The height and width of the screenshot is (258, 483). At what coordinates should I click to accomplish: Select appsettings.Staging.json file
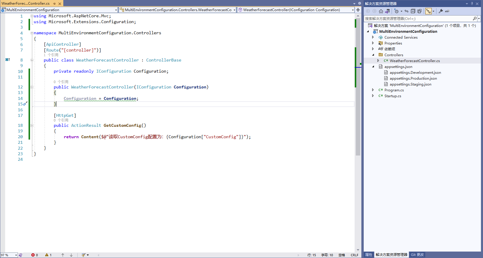tap(411, 84)
